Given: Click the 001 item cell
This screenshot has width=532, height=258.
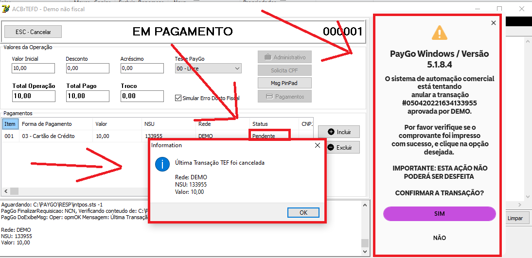Looking at the screenshot, I should 9,137.
